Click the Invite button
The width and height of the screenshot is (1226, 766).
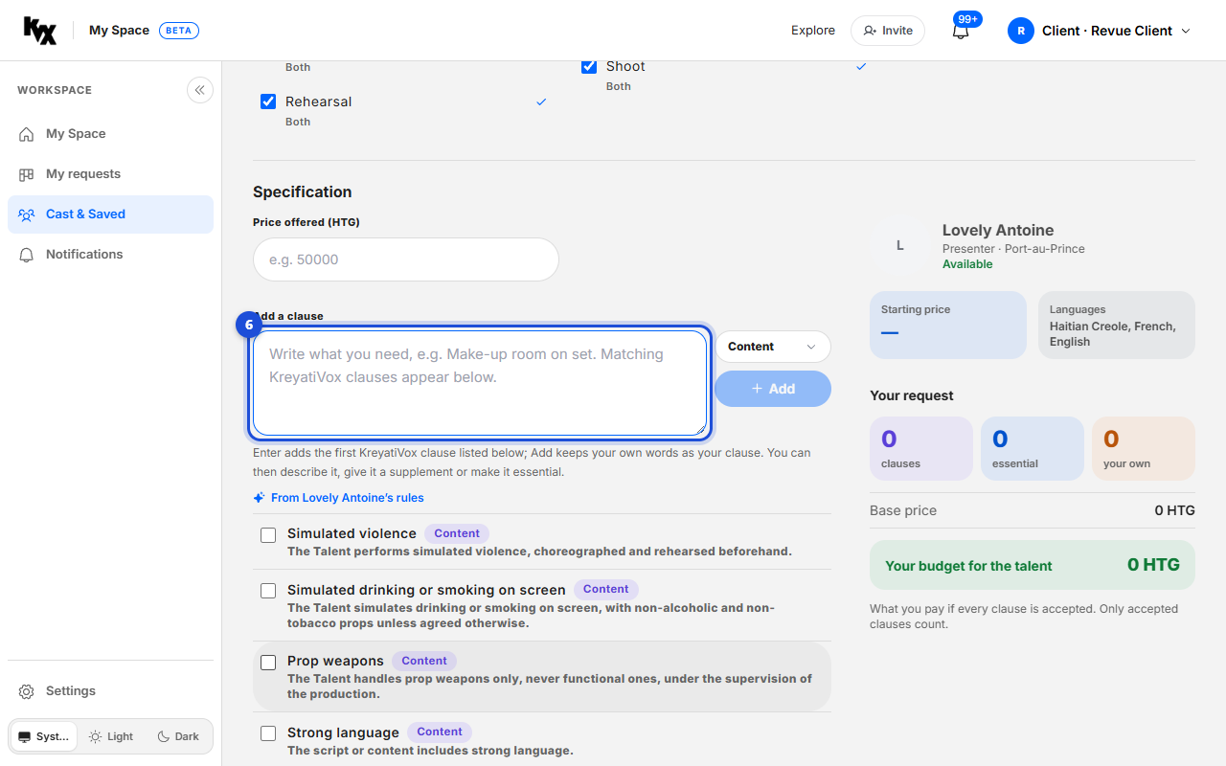(x=888, y=31)
